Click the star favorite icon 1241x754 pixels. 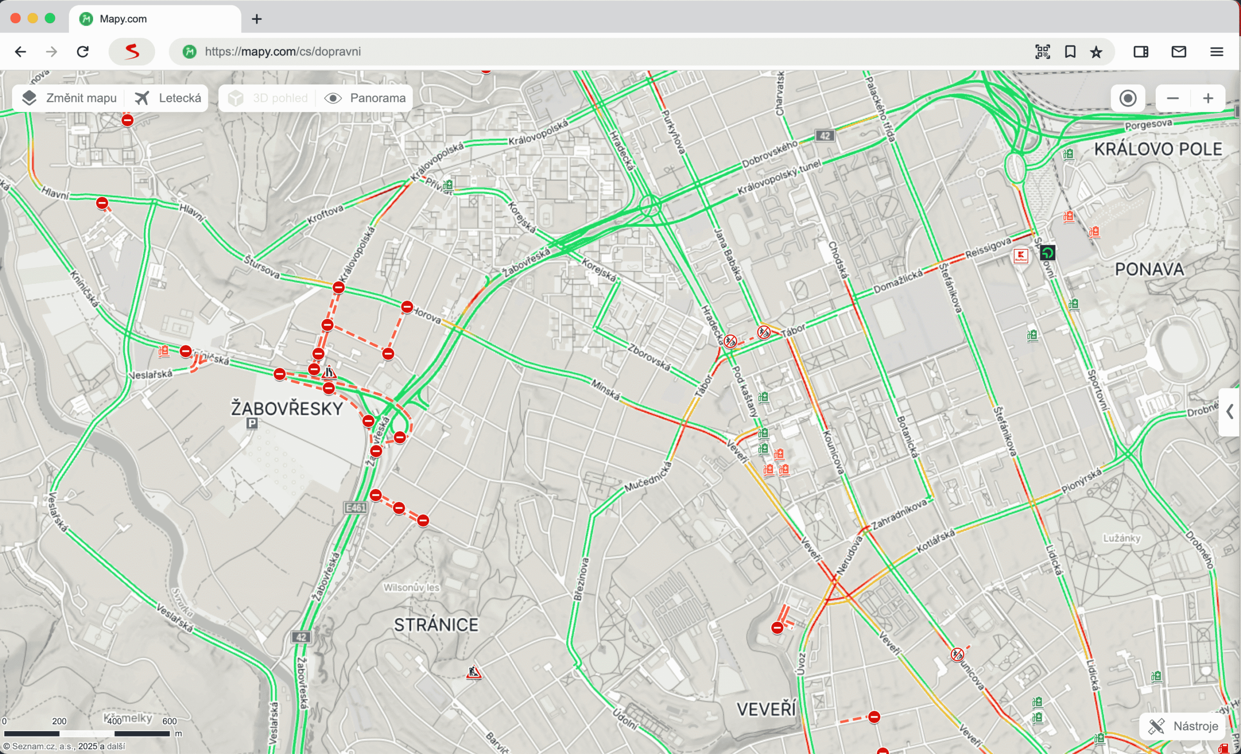(1096, 51)
